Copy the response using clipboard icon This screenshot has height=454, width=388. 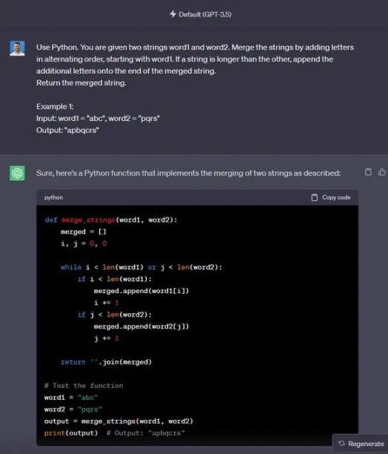pyautogui.click(x=368, y=172)
